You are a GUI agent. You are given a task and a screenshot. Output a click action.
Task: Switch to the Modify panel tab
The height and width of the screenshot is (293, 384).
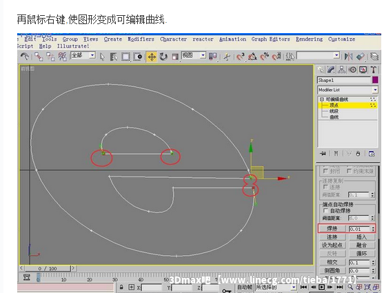[331, 70]
